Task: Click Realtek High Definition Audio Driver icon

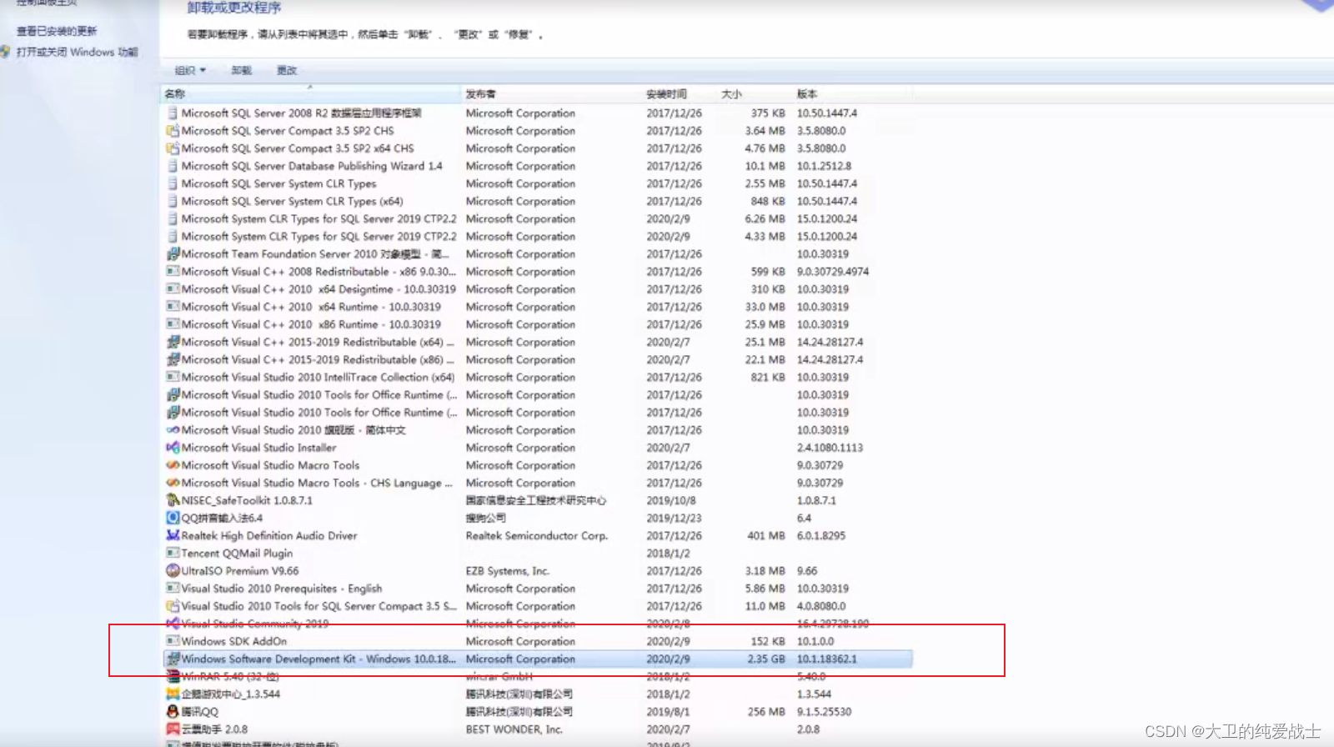Action: tap(173, 535)
